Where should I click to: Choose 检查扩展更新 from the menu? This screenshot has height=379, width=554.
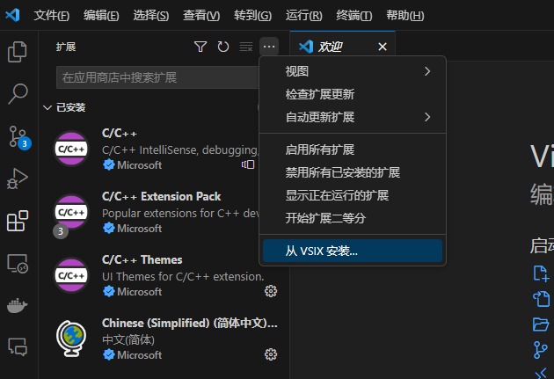tap(320, 94)
